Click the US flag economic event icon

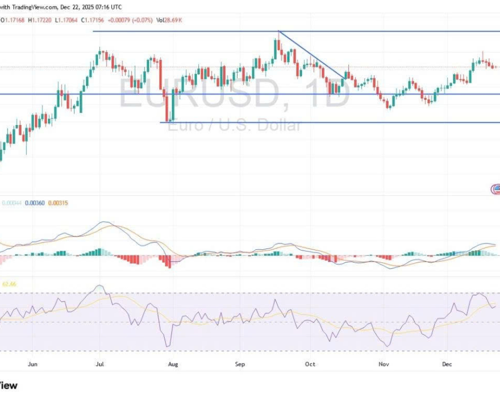496,188
